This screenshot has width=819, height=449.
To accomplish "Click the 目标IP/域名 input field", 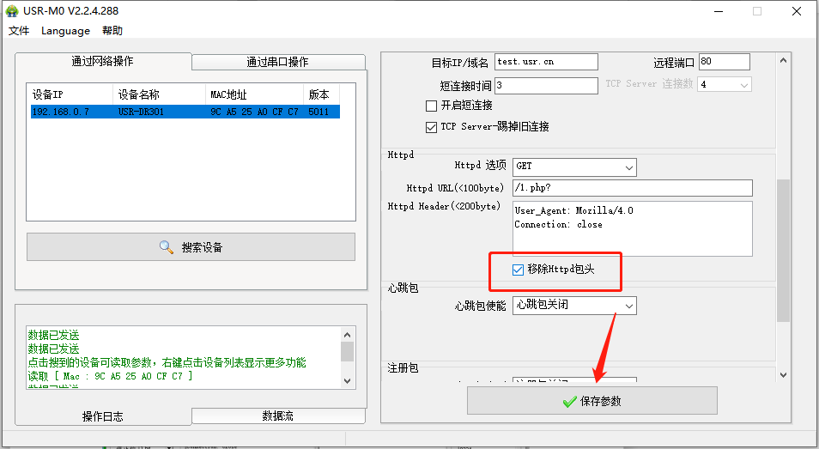I will click(546, 62).
